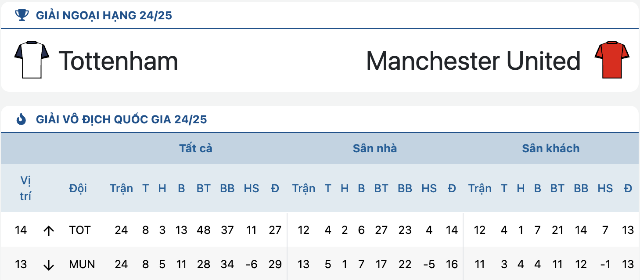Click the Giải Ngoại Hạng 24/25 title
The image size is (640, 280).
click(104, 16)
